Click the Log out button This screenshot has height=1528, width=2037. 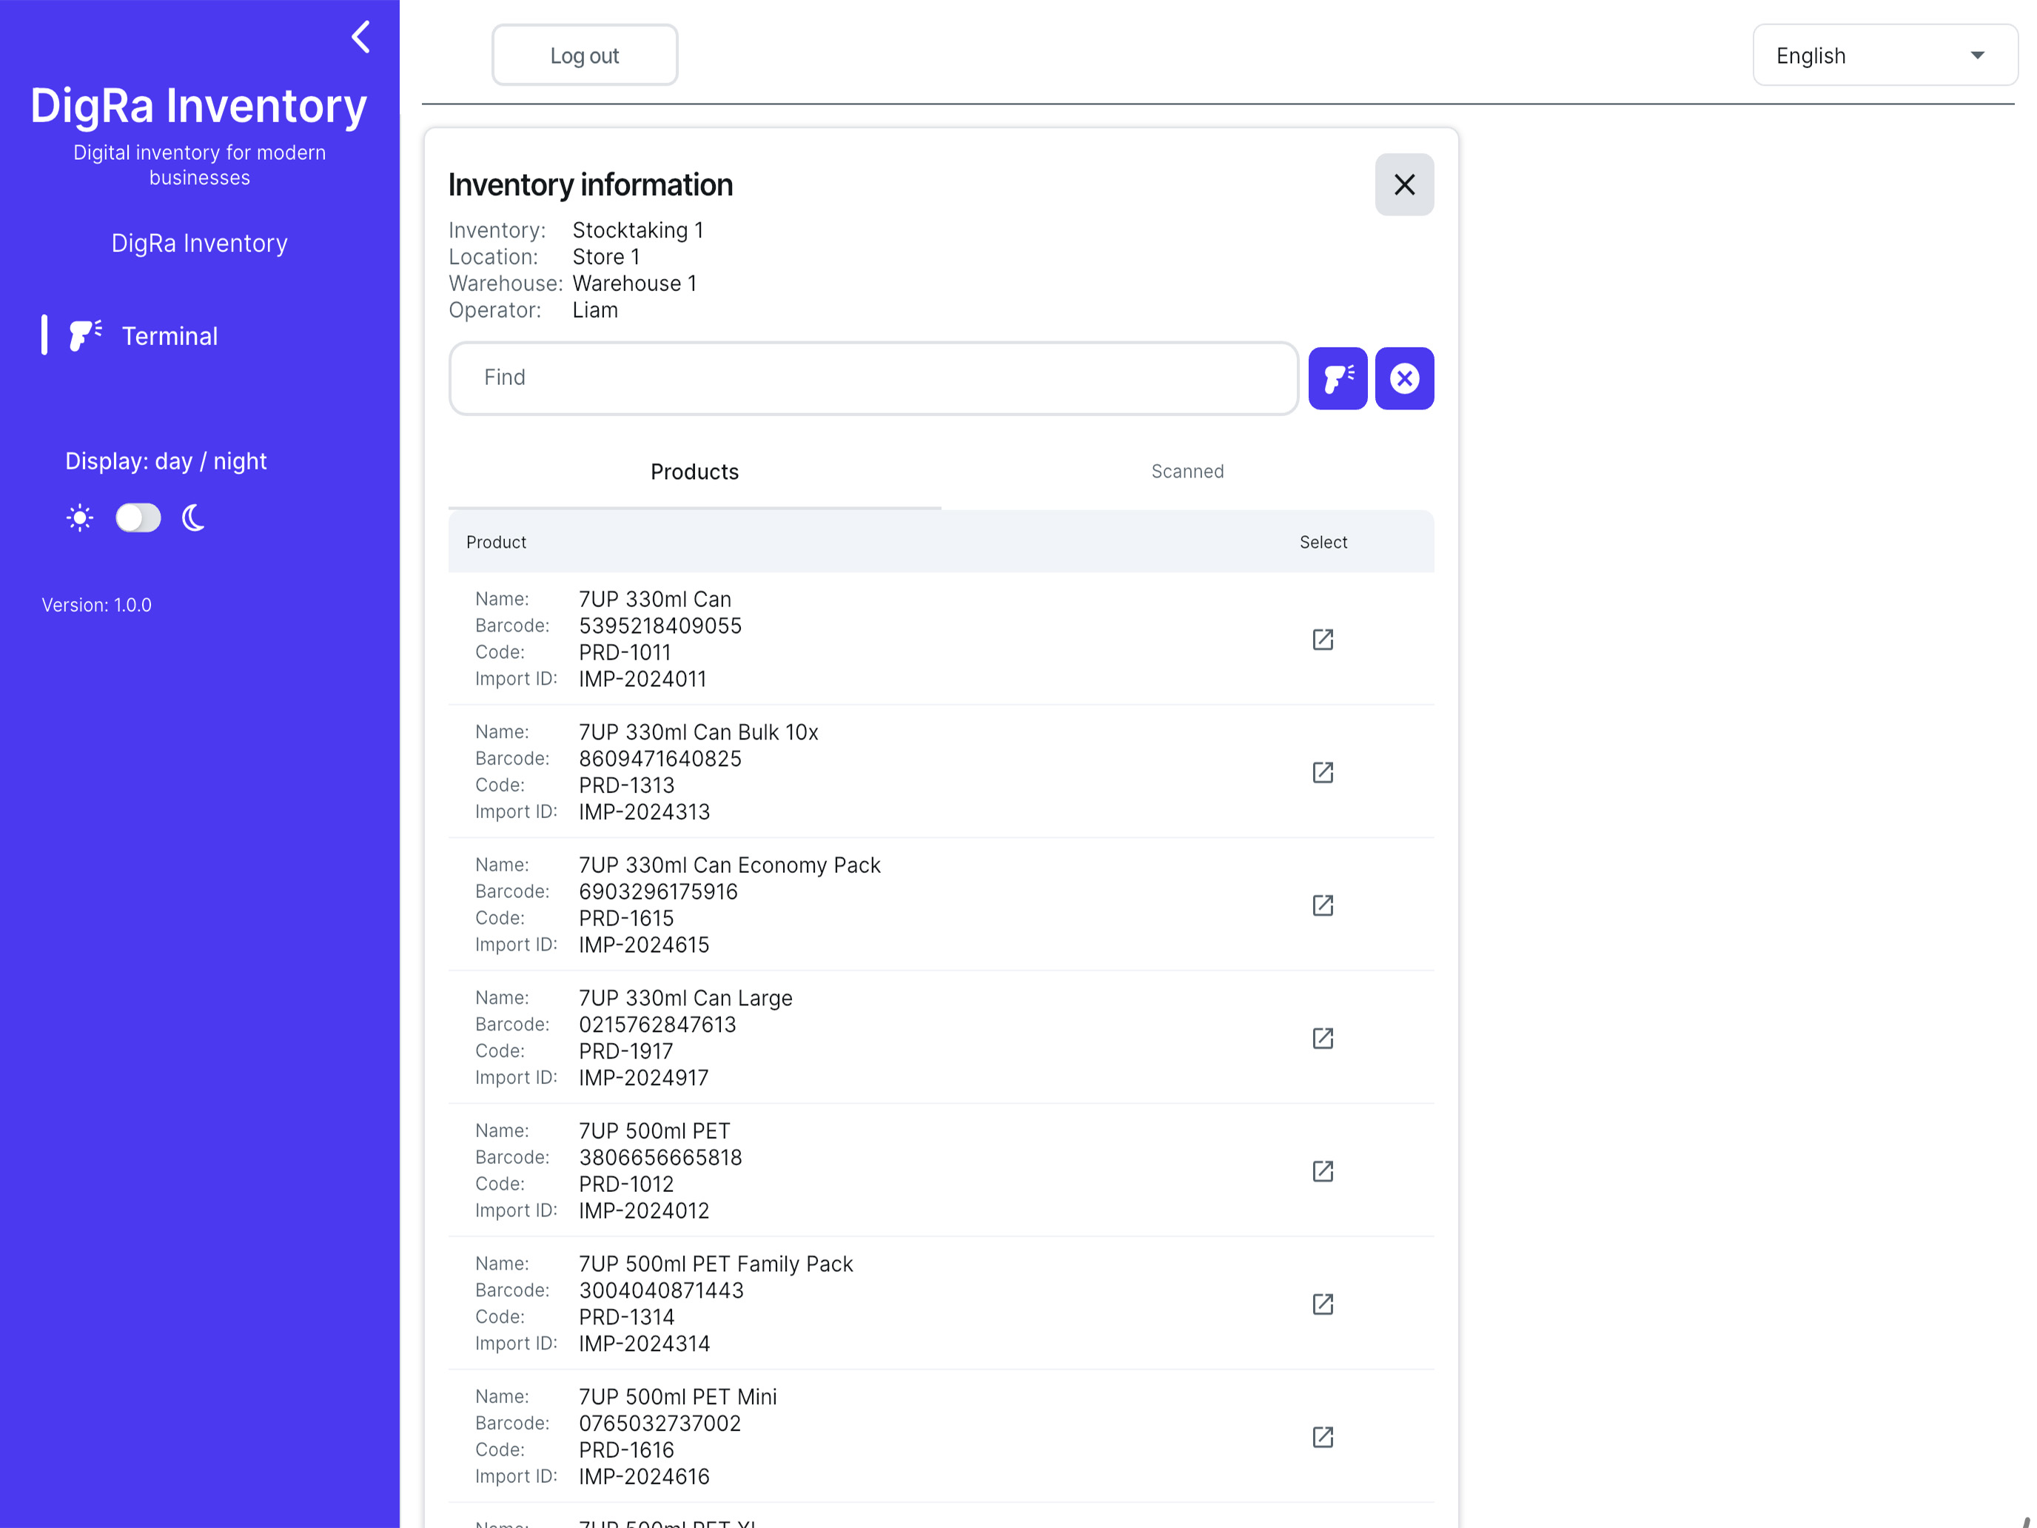pyautogui.click(x=585, y=56)
